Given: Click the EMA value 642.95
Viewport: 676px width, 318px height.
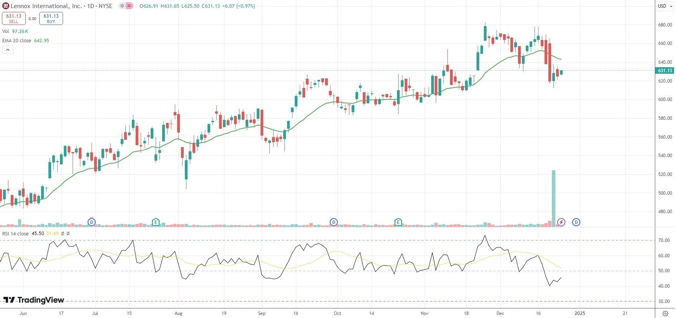Looking at the screenshot, I should coord(42,41).
